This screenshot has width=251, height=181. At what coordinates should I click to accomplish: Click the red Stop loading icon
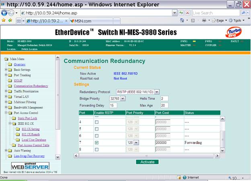187,13
